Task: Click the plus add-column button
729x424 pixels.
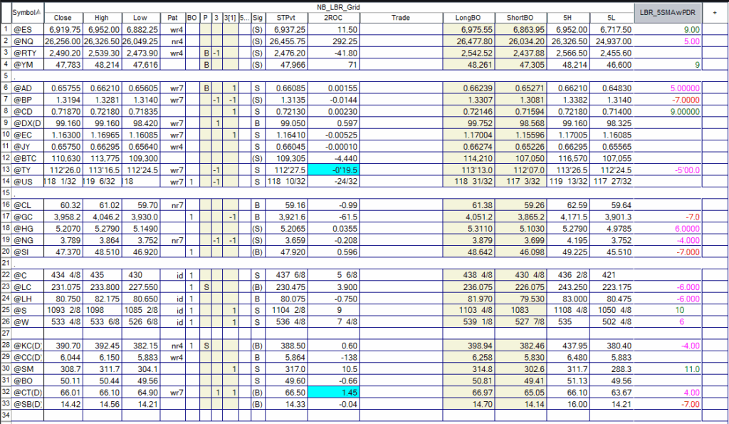Action: click(715, 13)
